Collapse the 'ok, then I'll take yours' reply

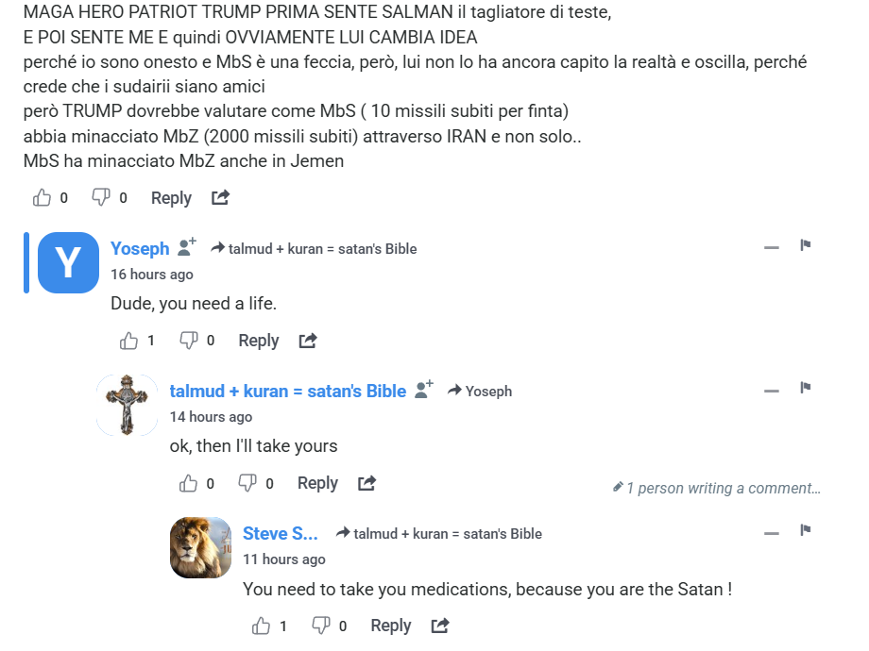pyautogui.click(x=772, y=390)
